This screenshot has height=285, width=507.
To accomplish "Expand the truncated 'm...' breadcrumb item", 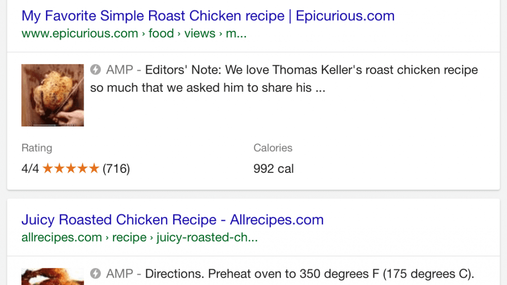I will tap(236, 33).
